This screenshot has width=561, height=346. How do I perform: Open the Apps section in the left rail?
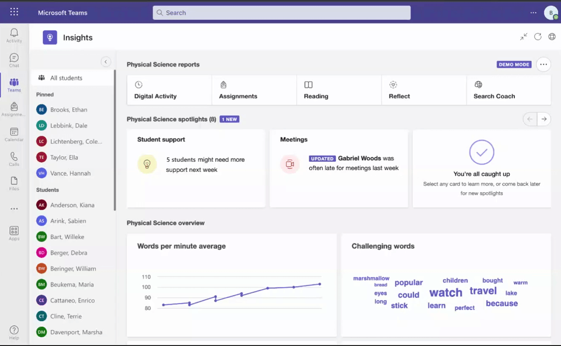pos(14,233)
